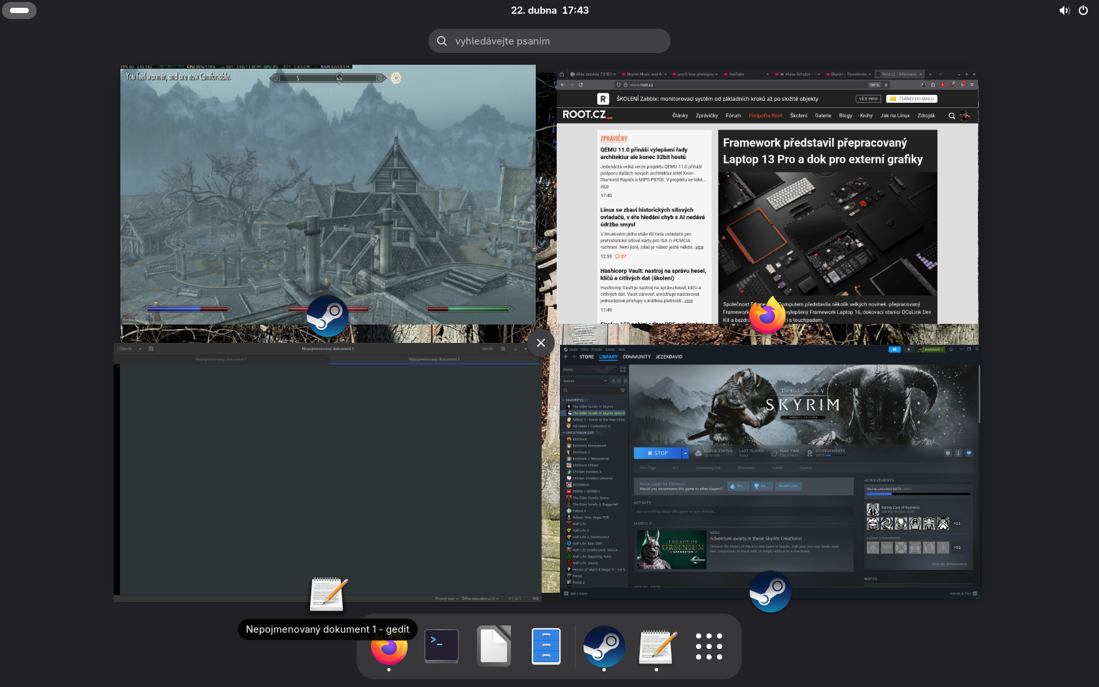The height and width of the screenshot is (687, 1099).
Task: Open gedit text editor from the dock
Action: point(657,646)
